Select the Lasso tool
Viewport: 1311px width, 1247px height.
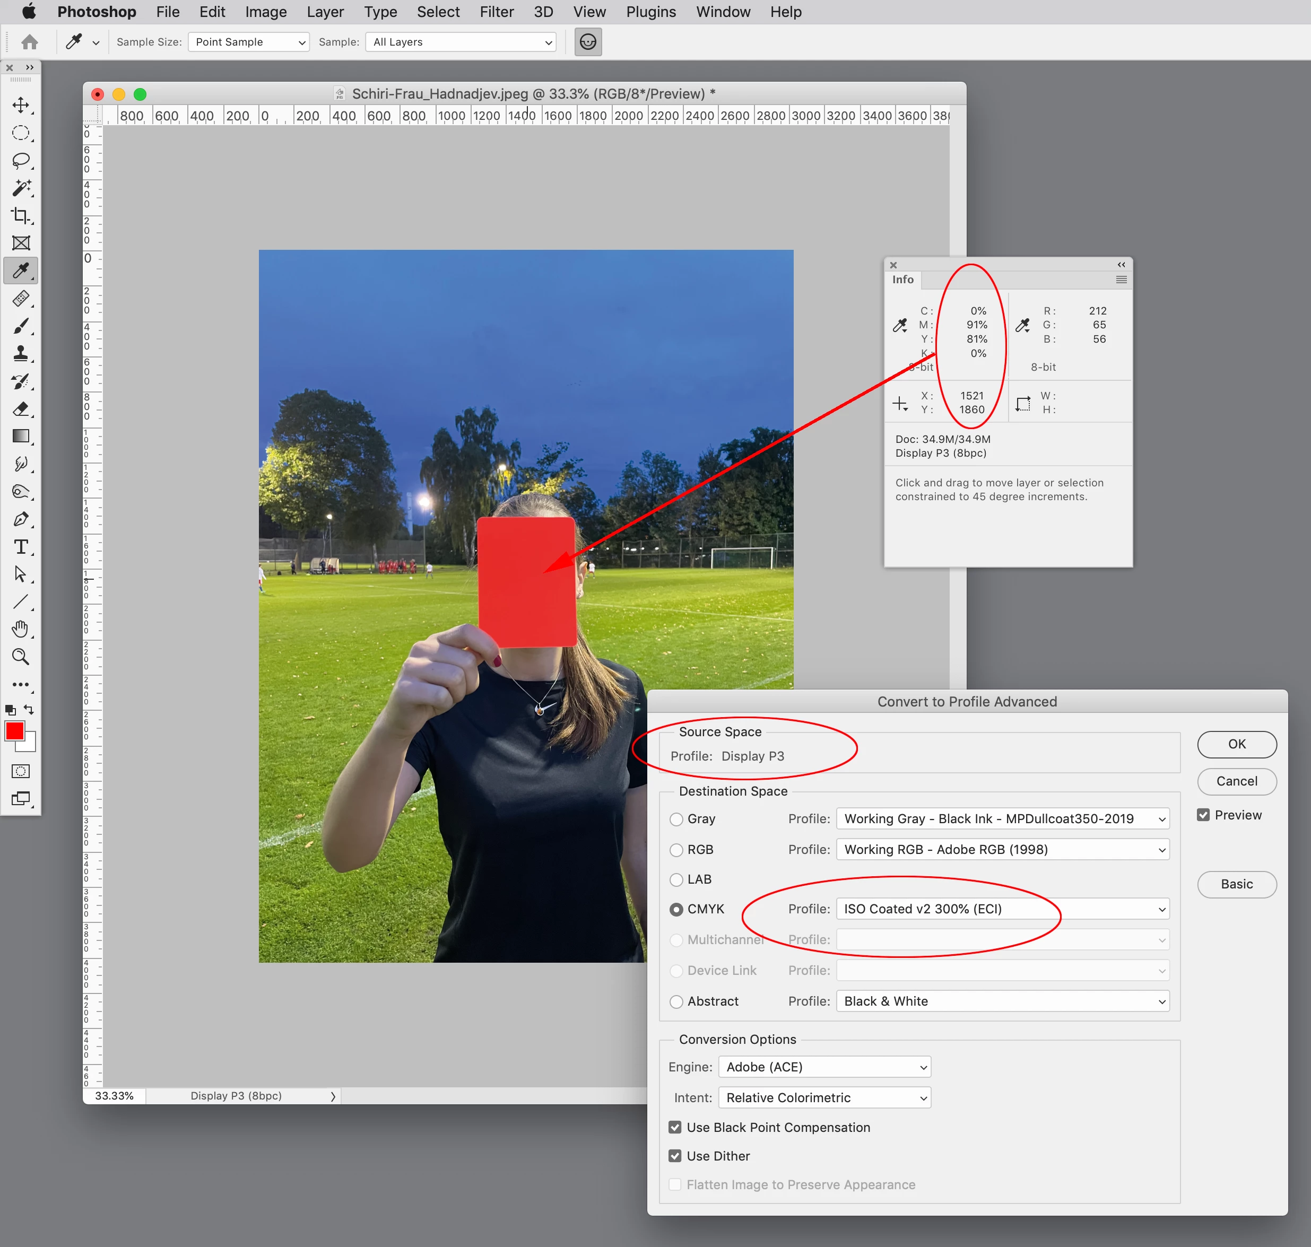(x=21, y=160)
